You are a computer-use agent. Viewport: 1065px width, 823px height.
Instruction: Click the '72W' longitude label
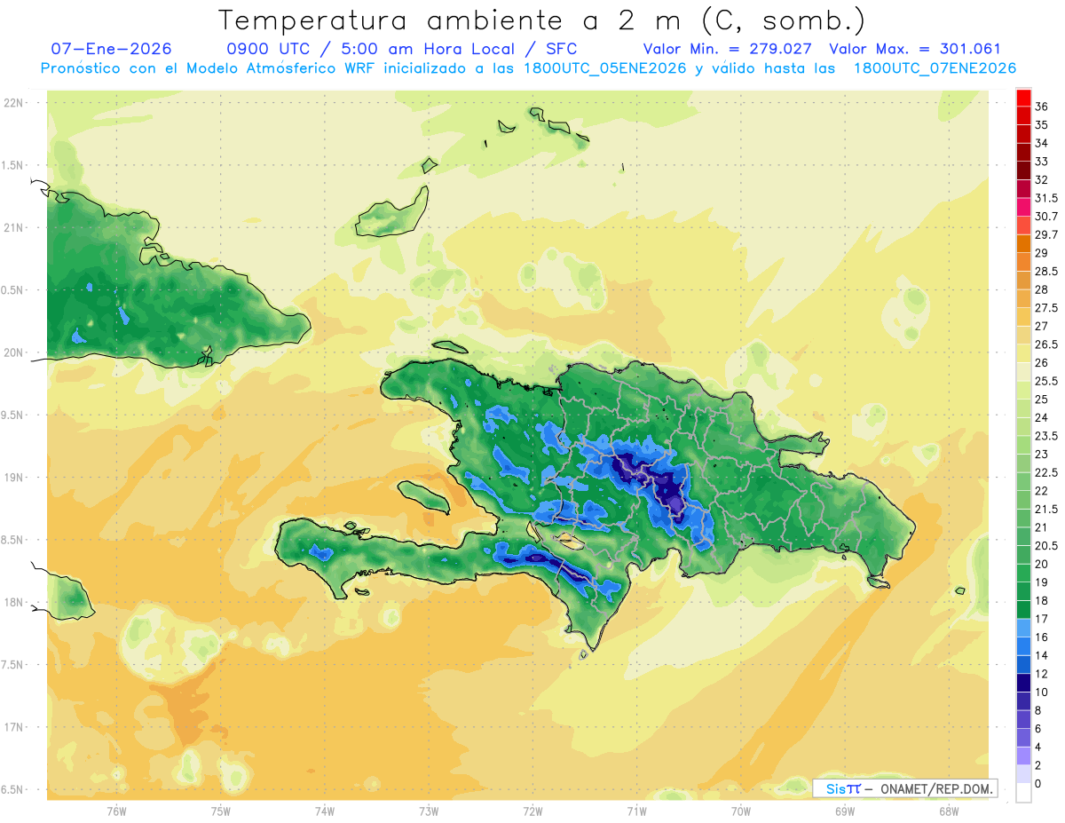point(532,811)
